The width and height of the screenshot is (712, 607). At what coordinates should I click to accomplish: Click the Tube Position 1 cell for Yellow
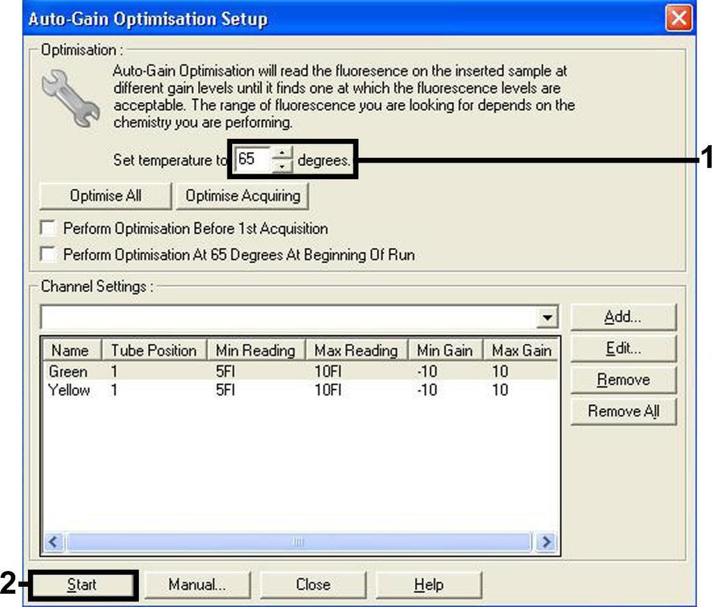(x=115, y=390)
